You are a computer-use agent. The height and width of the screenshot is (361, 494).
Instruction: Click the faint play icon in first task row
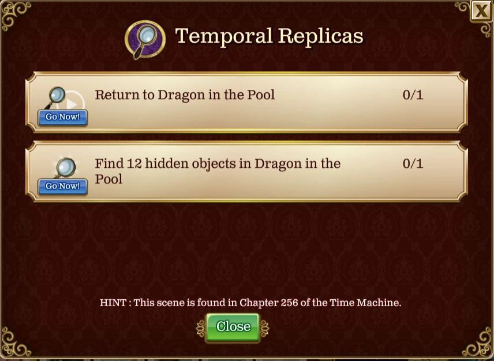(x=74, y=102)
